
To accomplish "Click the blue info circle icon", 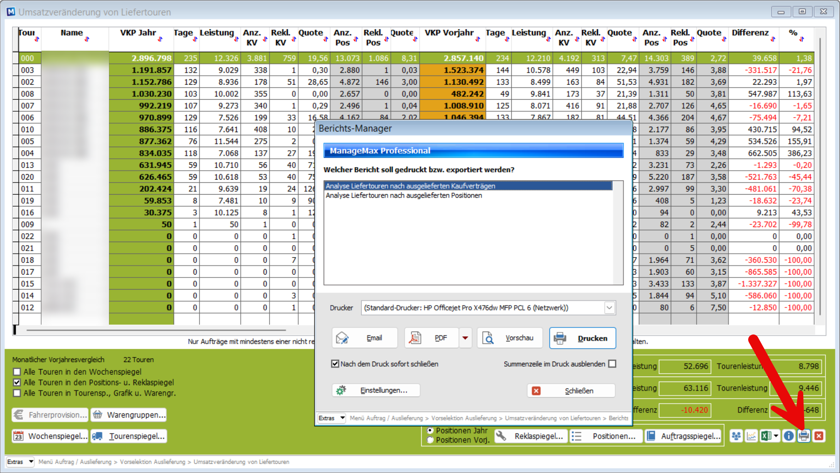I will 789,436.
